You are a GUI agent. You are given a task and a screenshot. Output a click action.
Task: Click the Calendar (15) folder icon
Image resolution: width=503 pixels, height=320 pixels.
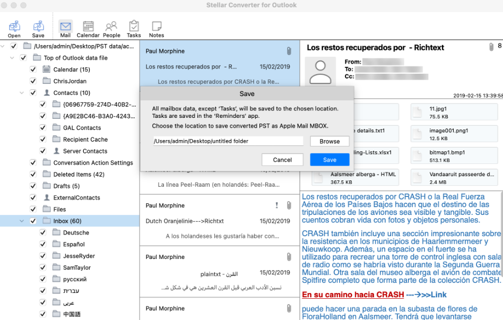pos(47,70)
